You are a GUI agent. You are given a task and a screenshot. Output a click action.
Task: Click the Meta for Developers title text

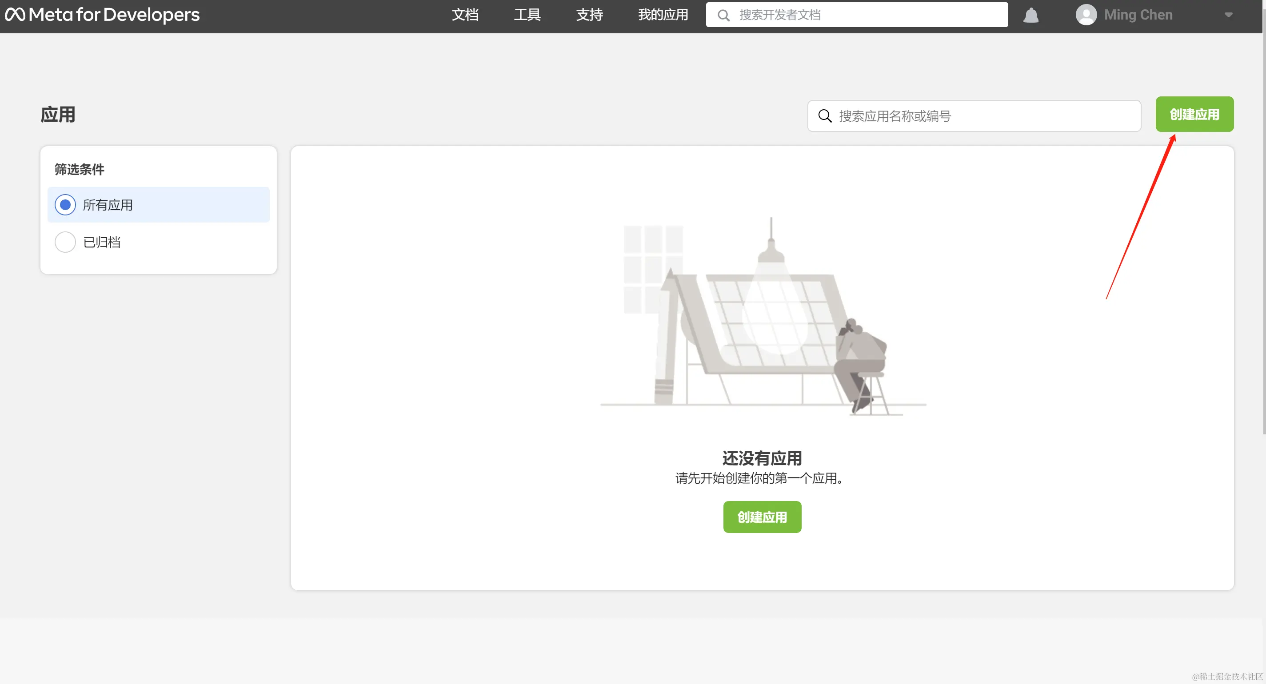coord(114,15)
